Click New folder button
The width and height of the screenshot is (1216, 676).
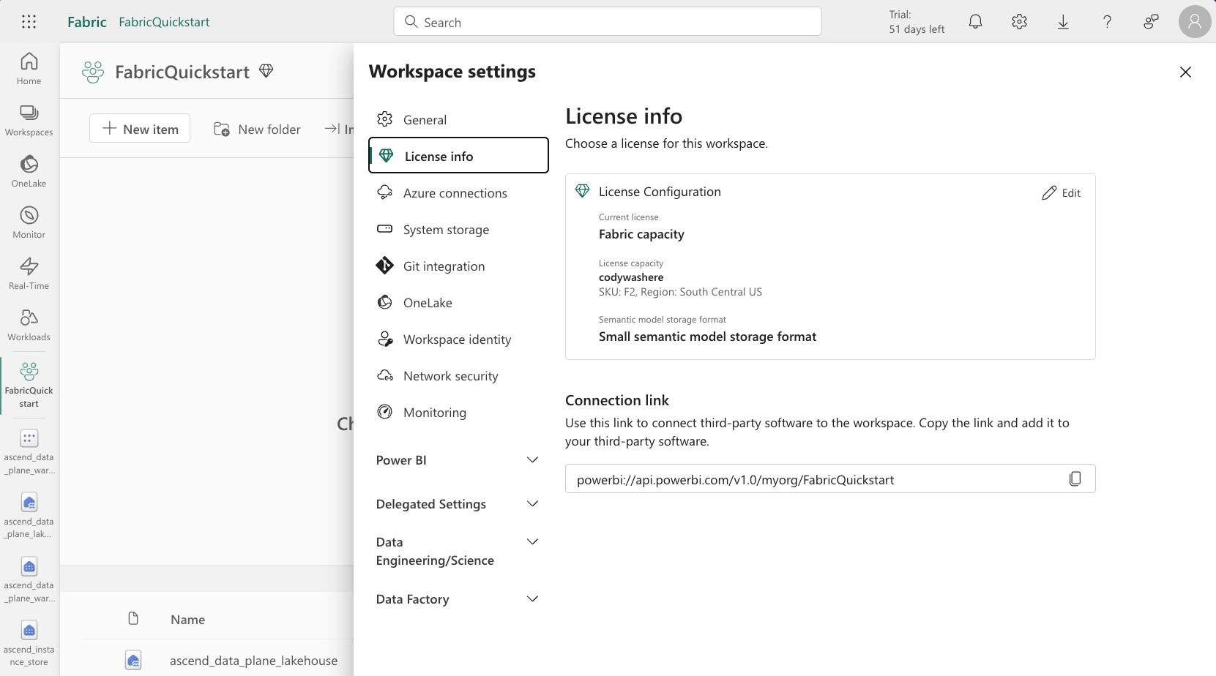tap(257, 129)
